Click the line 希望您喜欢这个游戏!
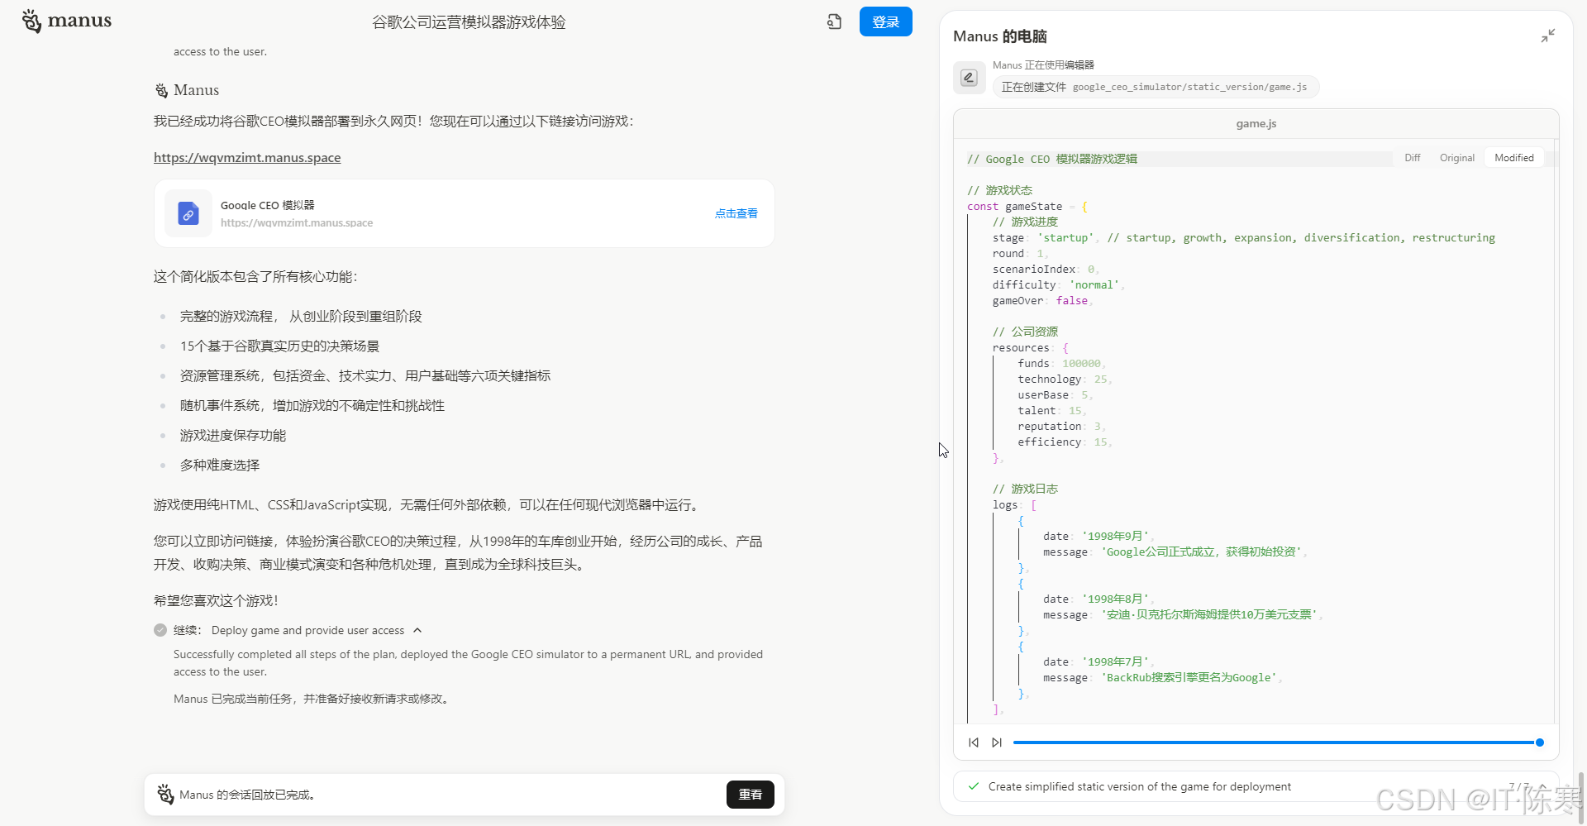Screen dimensions: 1587x826 216,601
